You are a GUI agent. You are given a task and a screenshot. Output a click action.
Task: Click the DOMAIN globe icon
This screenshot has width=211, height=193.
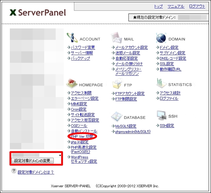point(161,38)
